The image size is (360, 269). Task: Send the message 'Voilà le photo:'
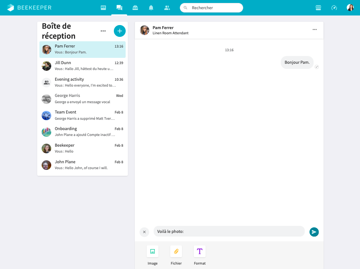[314, 232]
